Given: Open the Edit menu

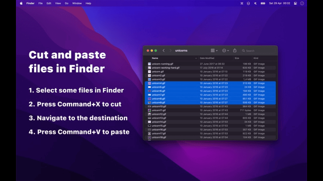Looking at the screenshot, I should tap(49, 3).
